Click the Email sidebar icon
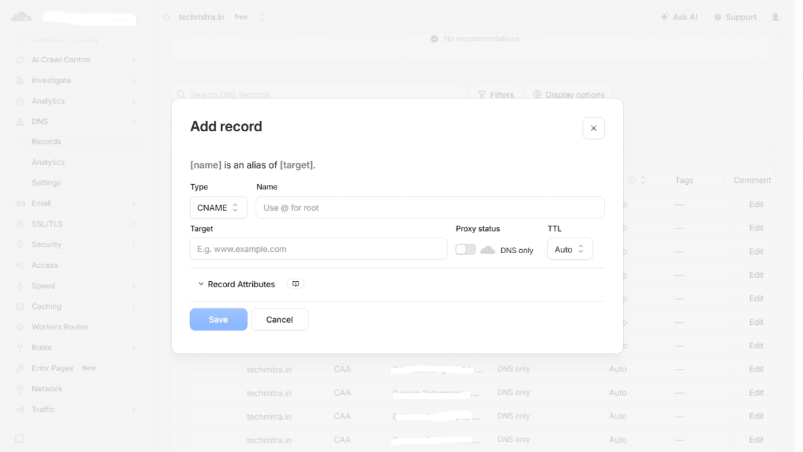This screenshot has width=803, height=452. [19, 204]
